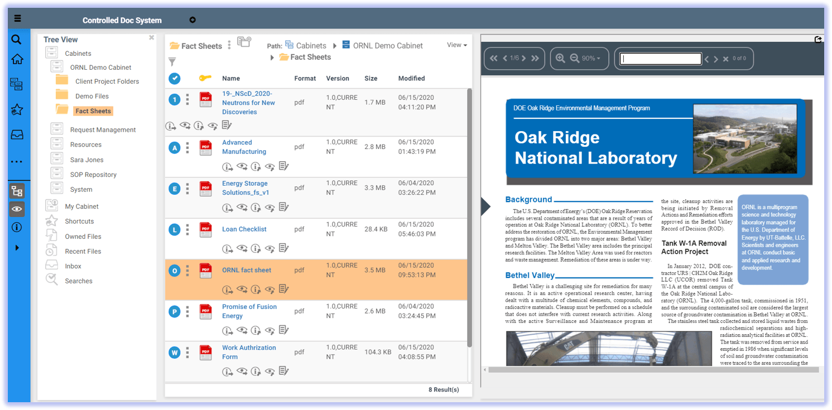832x410 pixels.
Task: Click the PDF icon for Energy Storage Solutions
Action: coord(206,189)
